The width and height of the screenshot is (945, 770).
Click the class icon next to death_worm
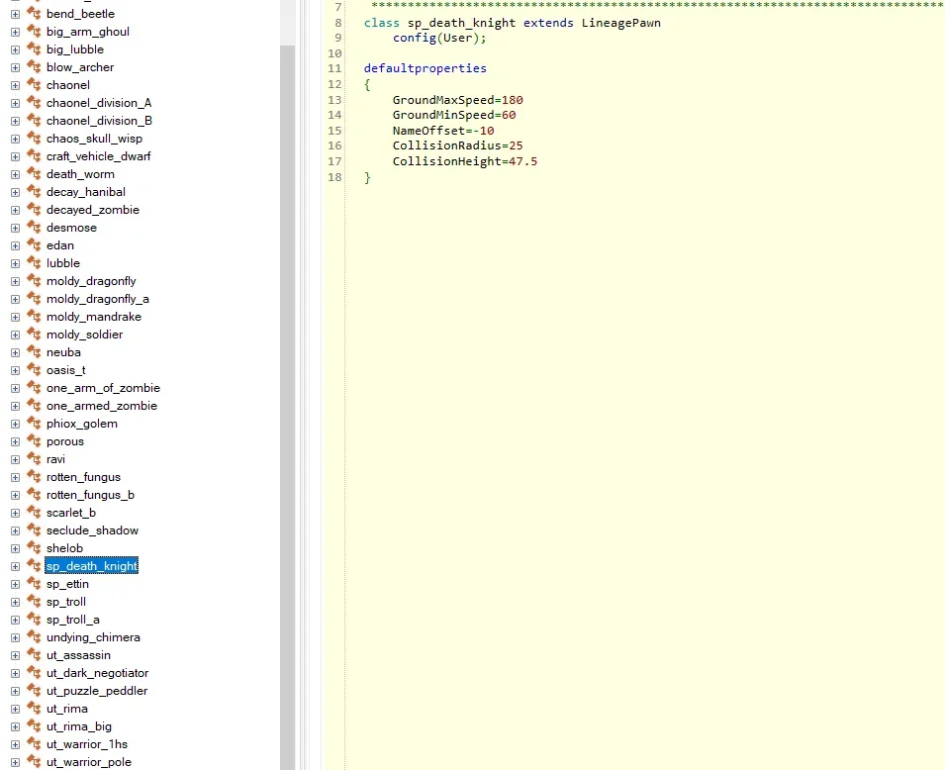tap(34, 173)
